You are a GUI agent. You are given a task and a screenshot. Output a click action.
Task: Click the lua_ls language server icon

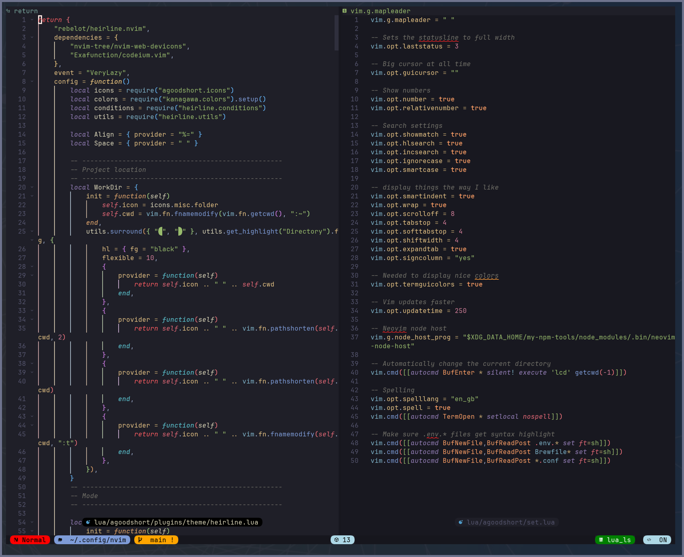601,540
